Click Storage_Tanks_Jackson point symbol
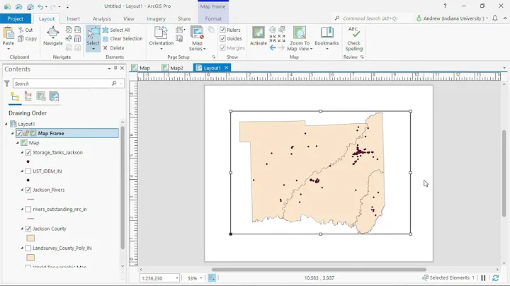The image size is (510, 286). click(28, 161)
